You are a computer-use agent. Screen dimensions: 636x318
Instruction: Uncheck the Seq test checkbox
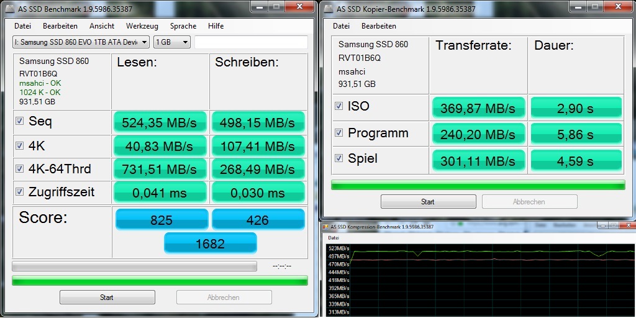19,121
